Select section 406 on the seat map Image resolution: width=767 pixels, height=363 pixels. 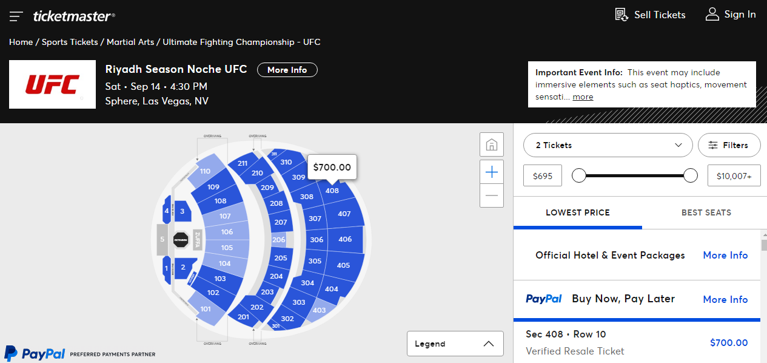click(345, 239)
